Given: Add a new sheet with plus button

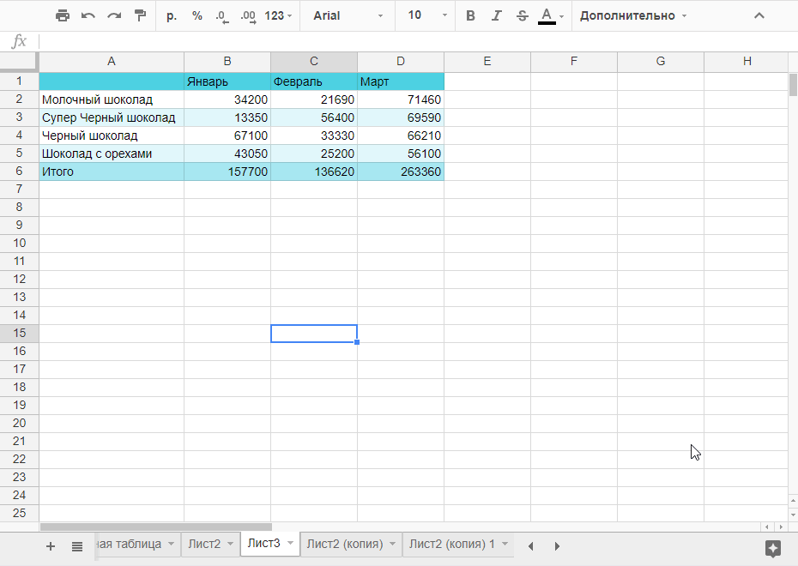Looking at the screenshot, I should [x=51, y=546].
